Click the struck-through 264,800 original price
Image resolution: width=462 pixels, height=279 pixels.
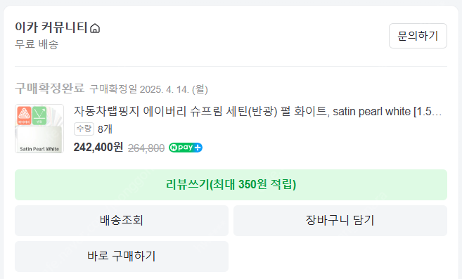146,148
